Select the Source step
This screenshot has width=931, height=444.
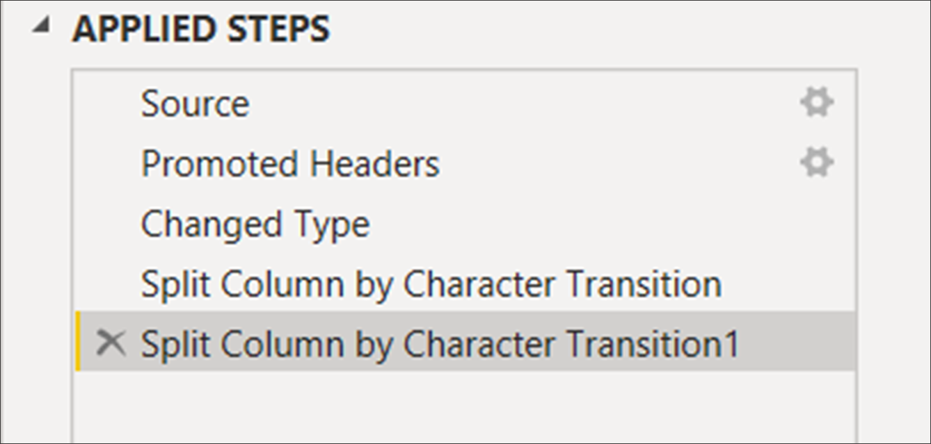(195, 104)
